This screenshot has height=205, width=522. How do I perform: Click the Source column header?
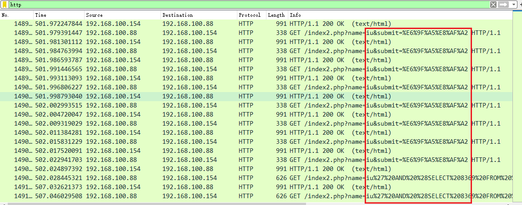pos(122,15)
